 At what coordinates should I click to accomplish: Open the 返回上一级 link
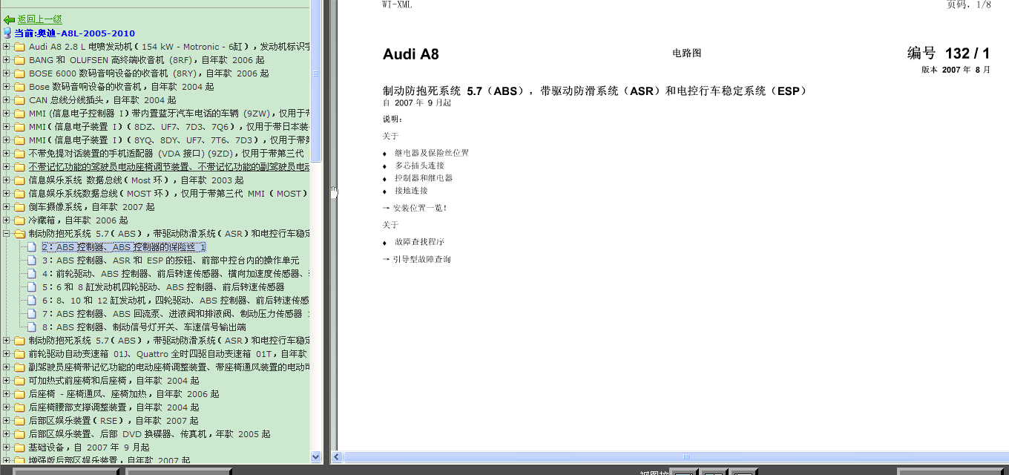pos(40,19)
